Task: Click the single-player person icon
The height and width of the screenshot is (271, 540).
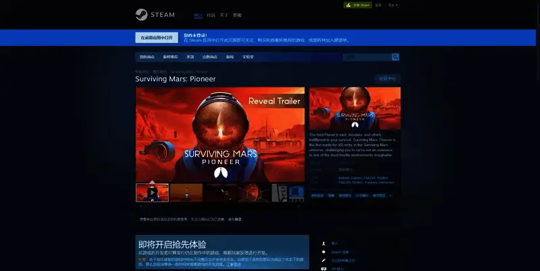Action: [323, 243]
